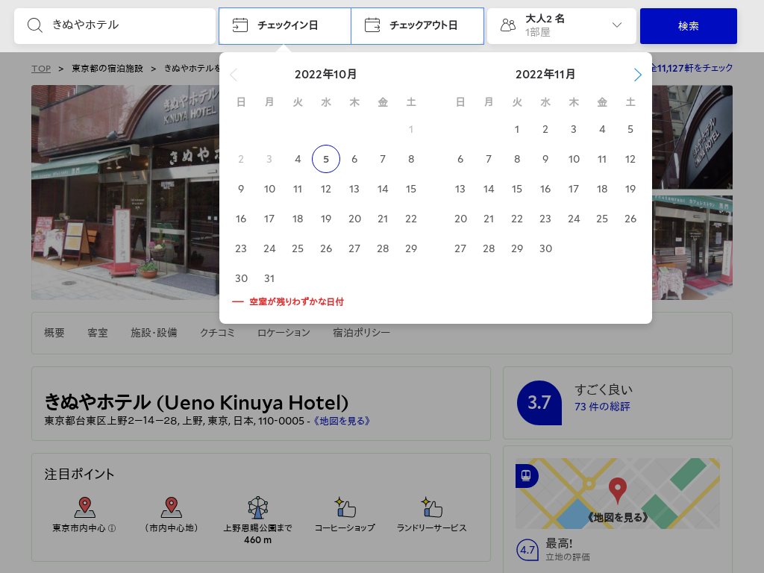Go to the previous month arrow

[234, 75]
